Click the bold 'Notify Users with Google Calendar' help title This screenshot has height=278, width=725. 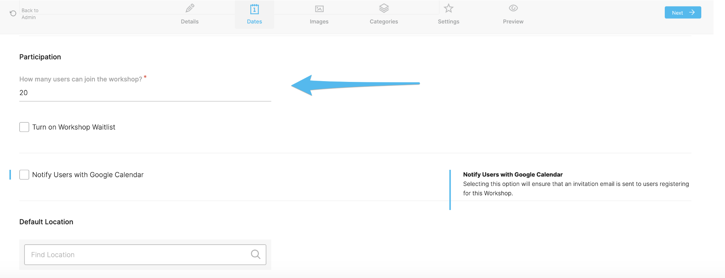point(513,174)
